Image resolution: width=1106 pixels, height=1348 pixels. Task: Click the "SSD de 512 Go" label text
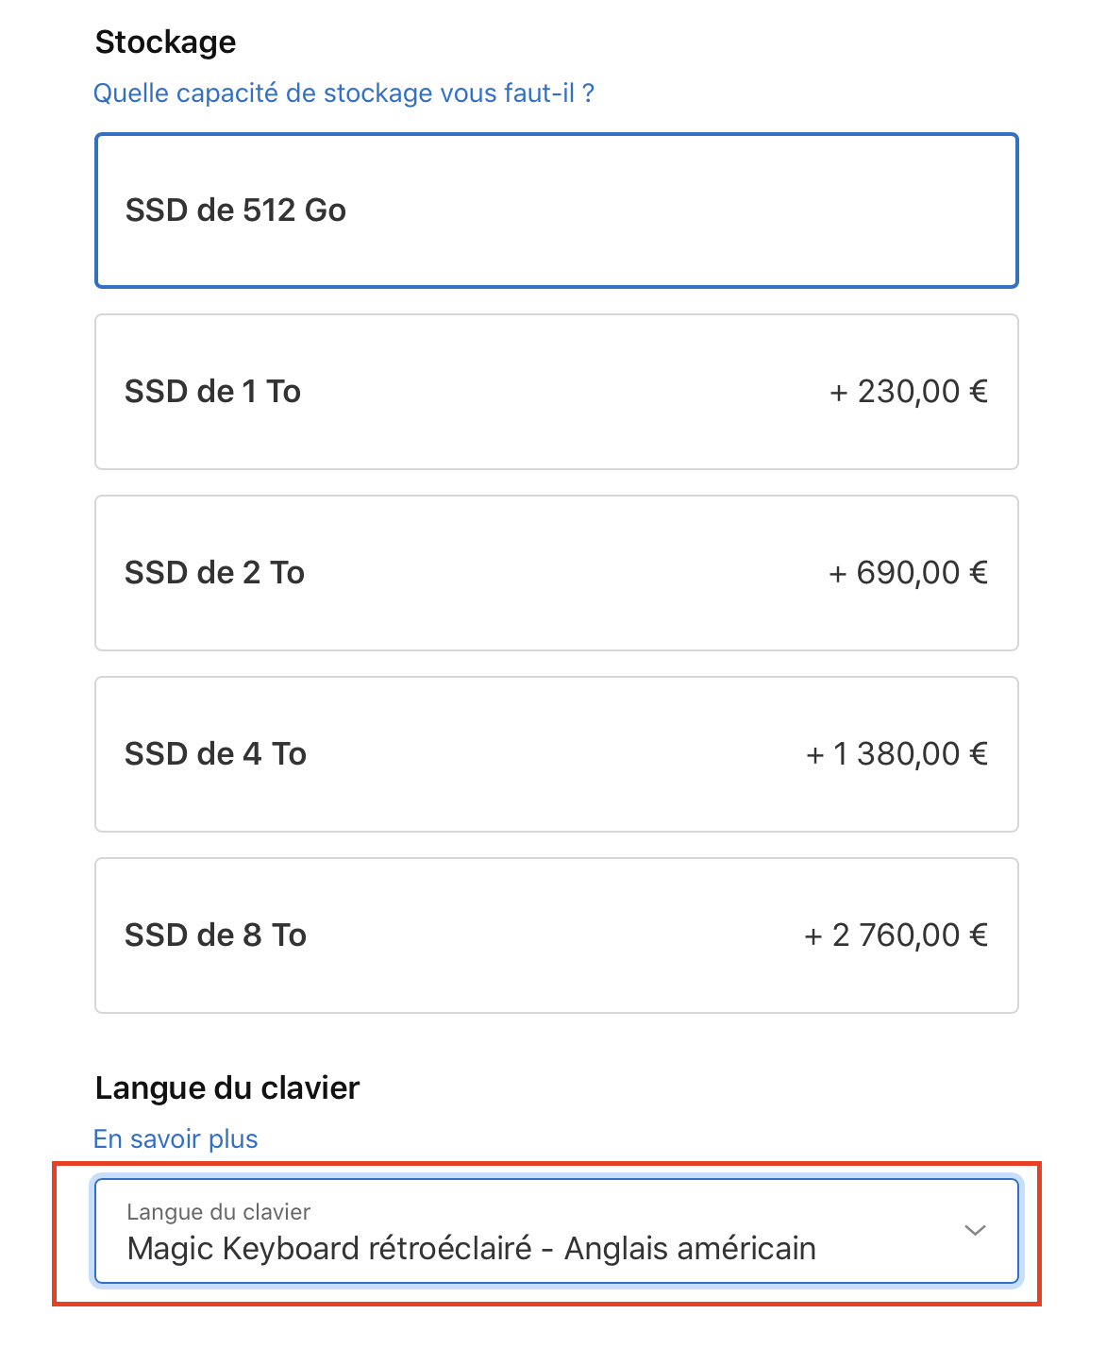point(236,211)
